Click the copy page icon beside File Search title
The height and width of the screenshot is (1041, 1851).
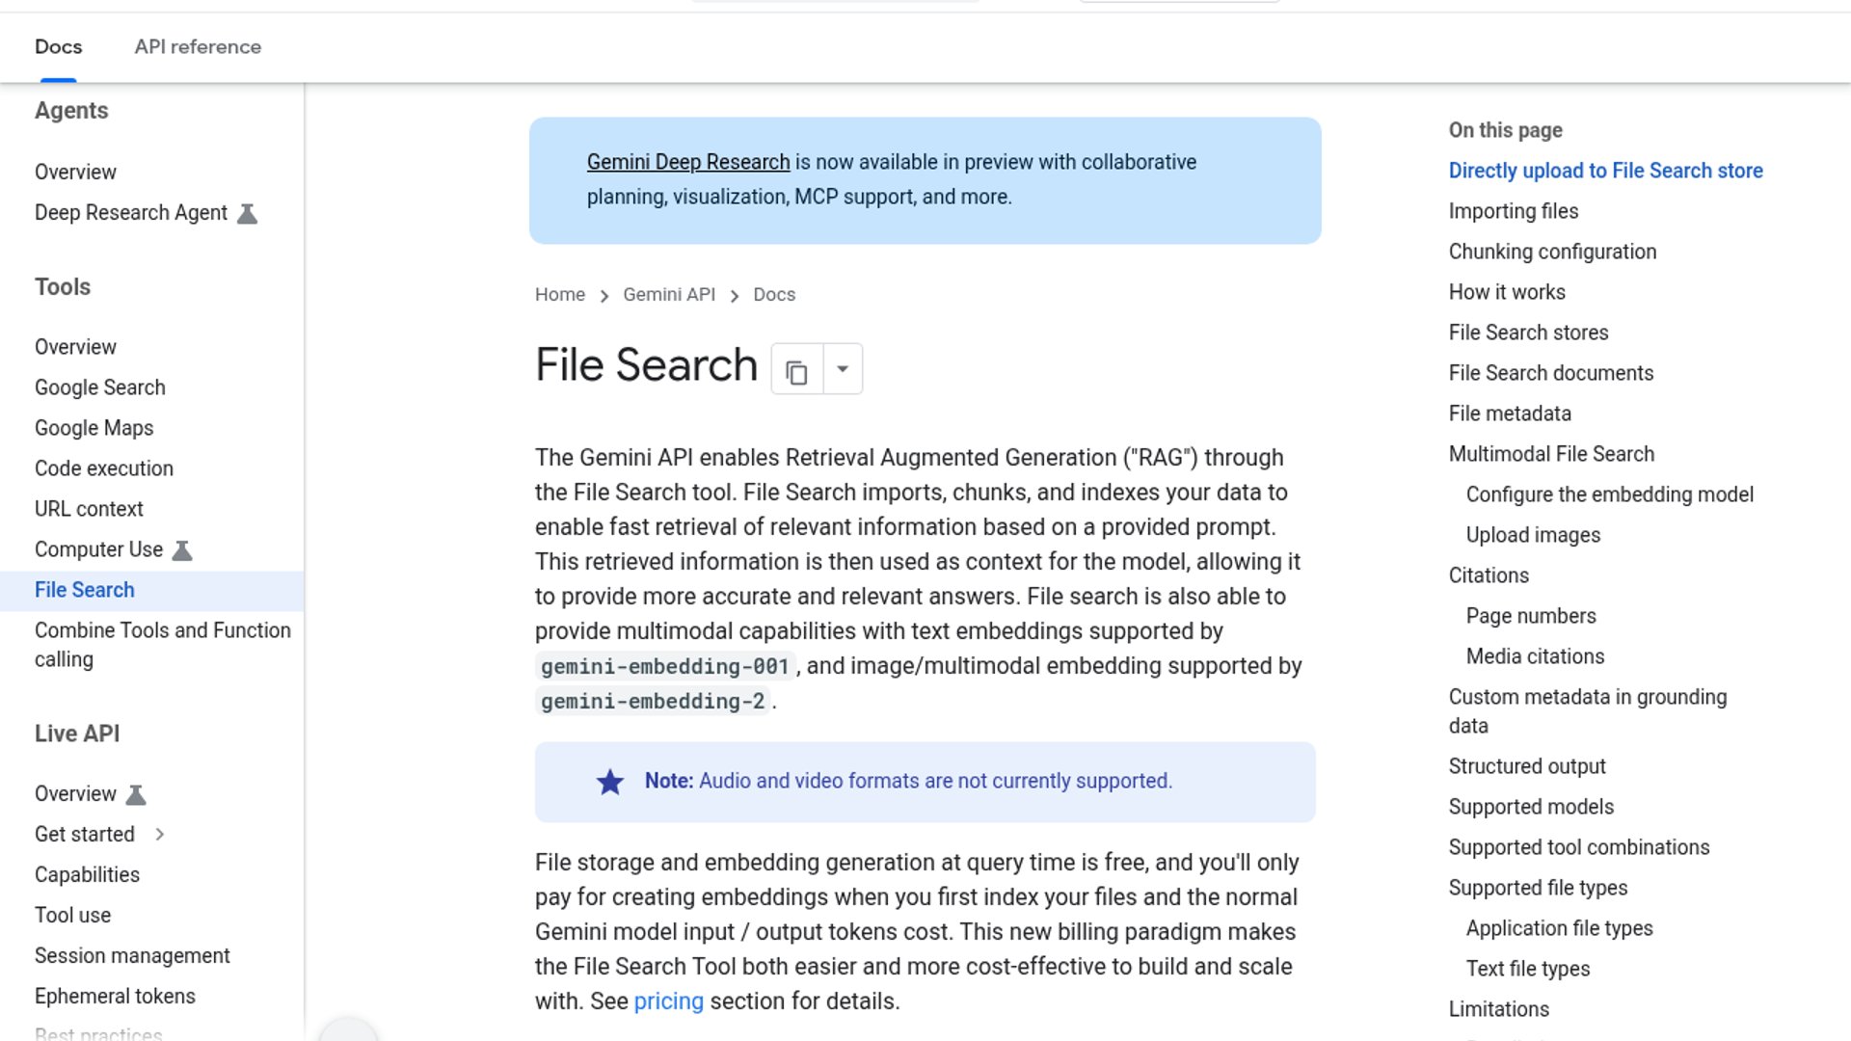tap(796, 370)
